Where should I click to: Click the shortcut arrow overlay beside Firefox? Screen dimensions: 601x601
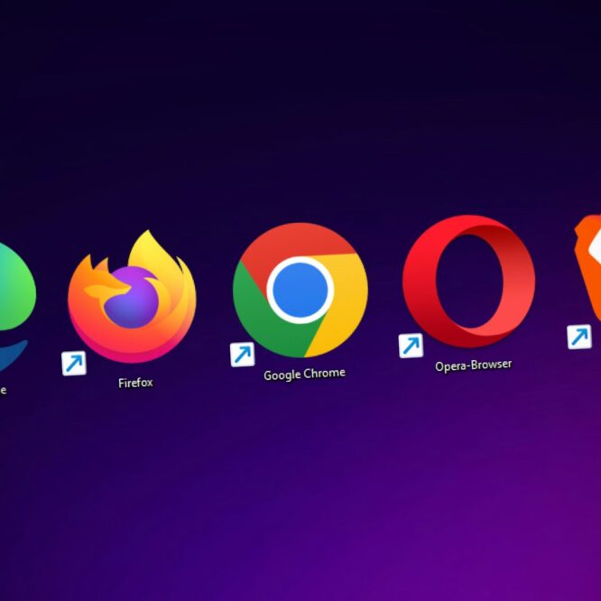(x=73, y=363)
